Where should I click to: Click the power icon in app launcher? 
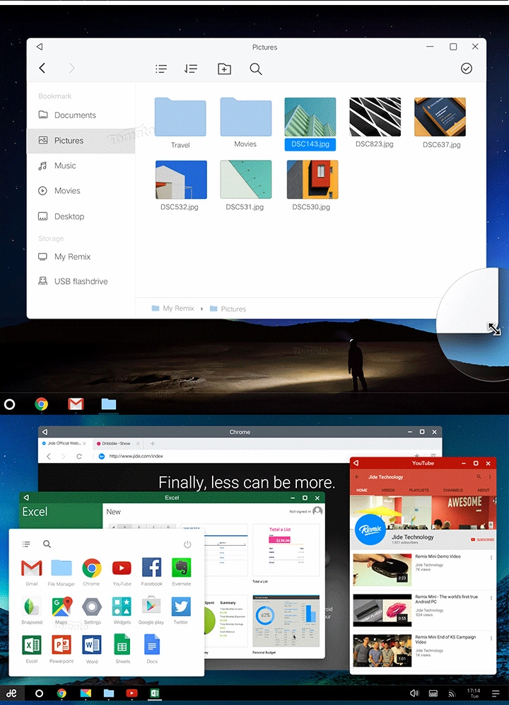point(187,544)
